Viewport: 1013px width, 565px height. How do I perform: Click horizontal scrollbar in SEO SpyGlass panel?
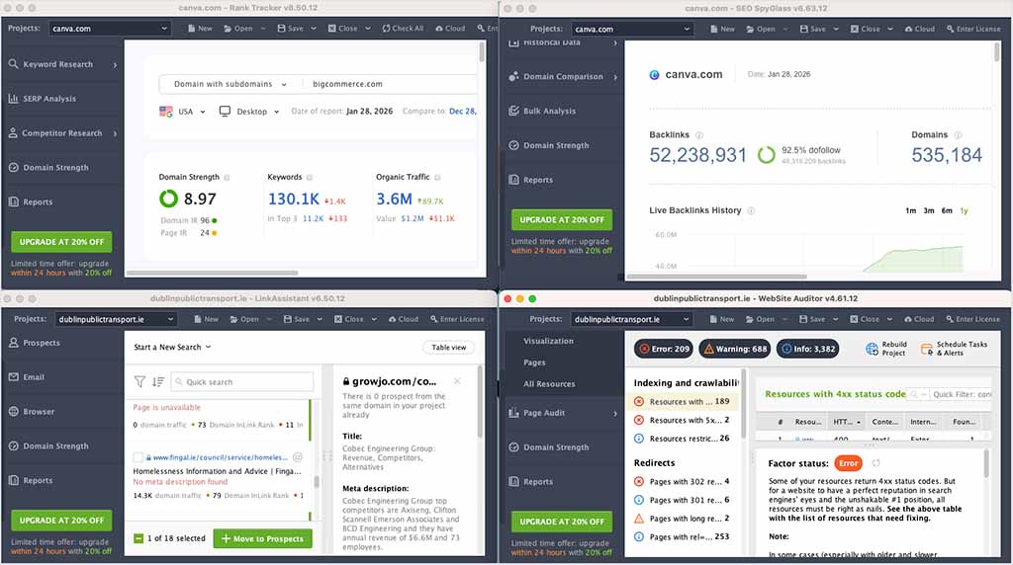[x=716, y=277]
